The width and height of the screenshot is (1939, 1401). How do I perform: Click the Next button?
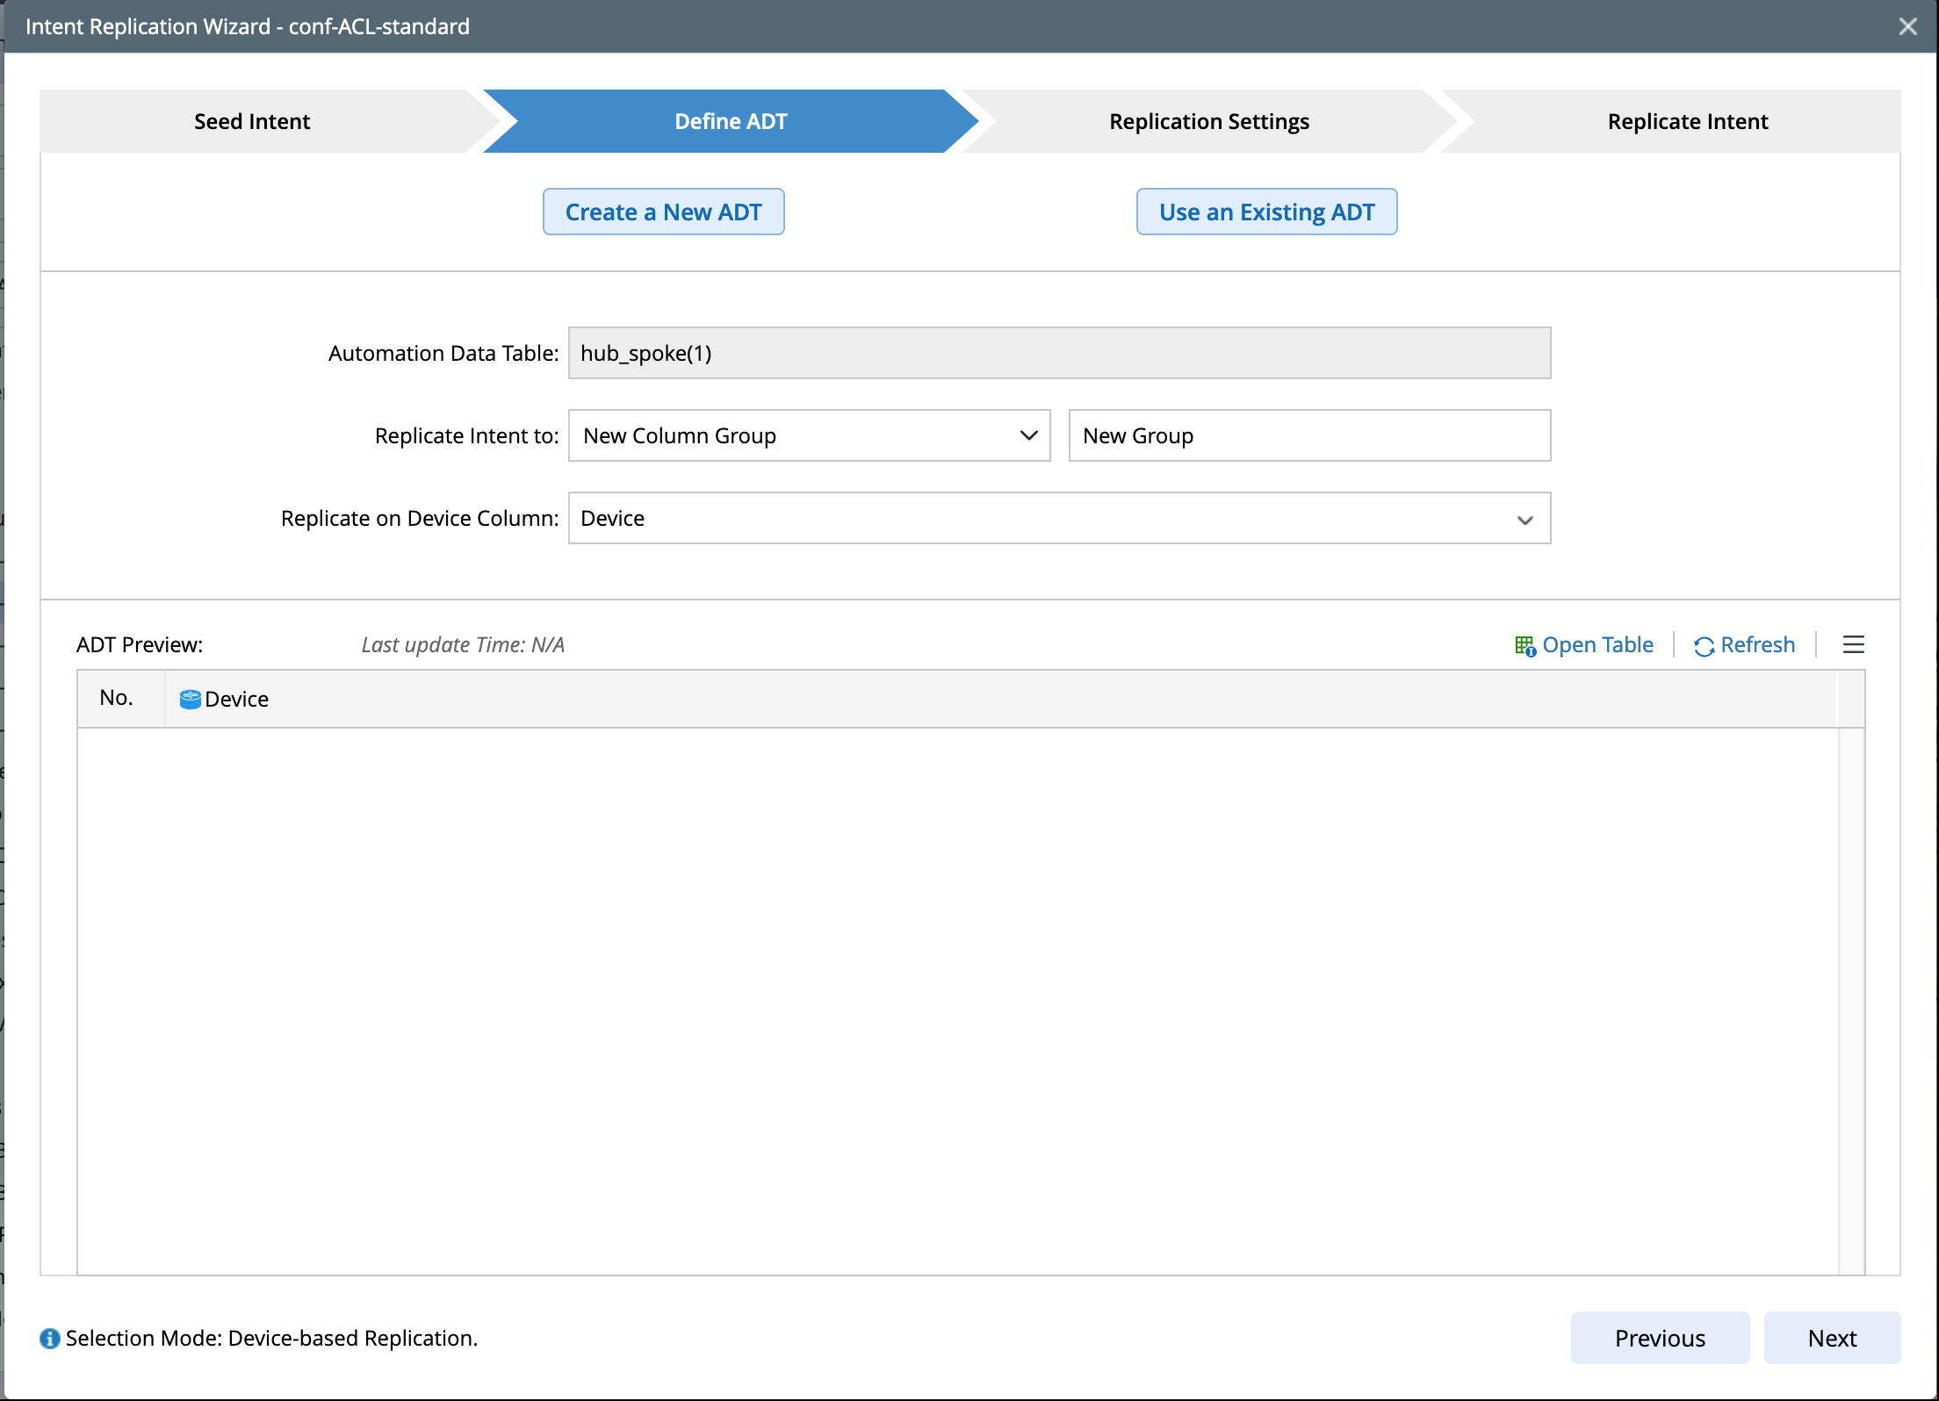[x=1832, y=1338]
